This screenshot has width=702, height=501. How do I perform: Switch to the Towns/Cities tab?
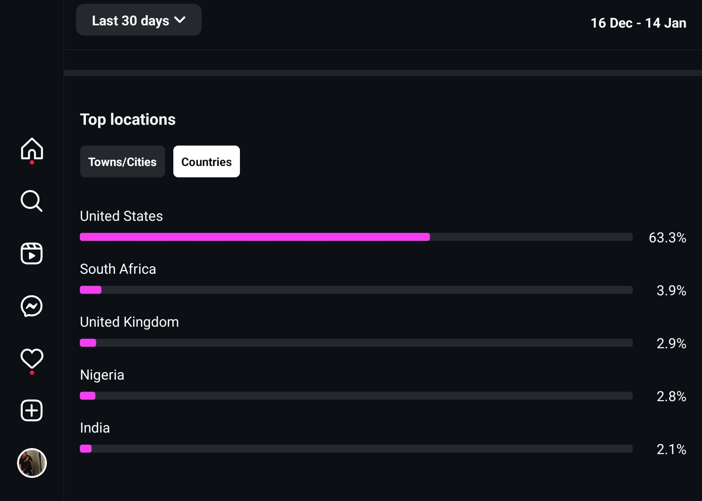tap(123, 161)
